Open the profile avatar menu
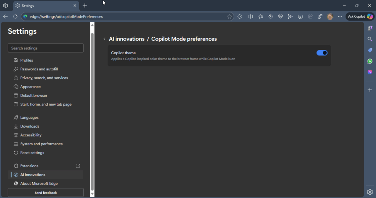Image resolution: width=376 pixels, height=198 pixels. coord(330,16)
